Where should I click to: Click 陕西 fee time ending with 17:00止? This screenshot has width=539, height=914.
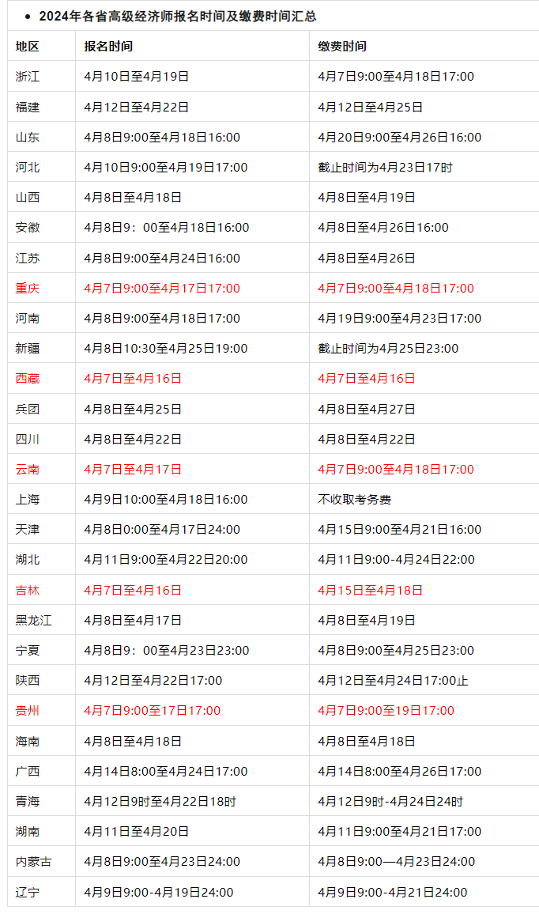(x=393, y=680)
